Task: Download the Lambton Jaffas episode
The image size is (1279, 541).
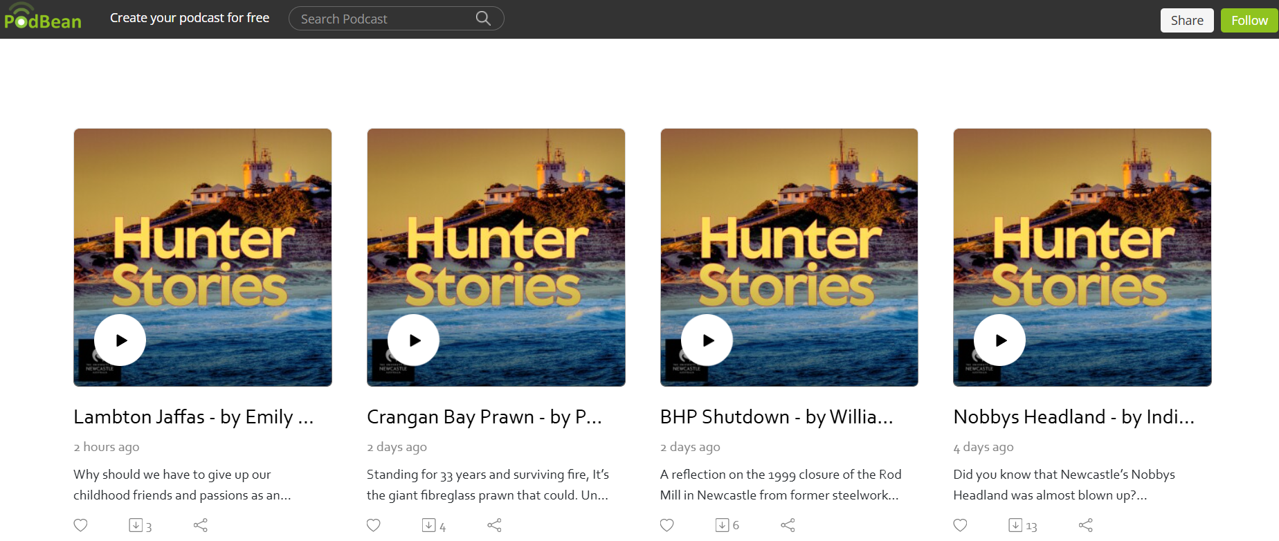Action: pyautogui.click(x=136, y=525)
